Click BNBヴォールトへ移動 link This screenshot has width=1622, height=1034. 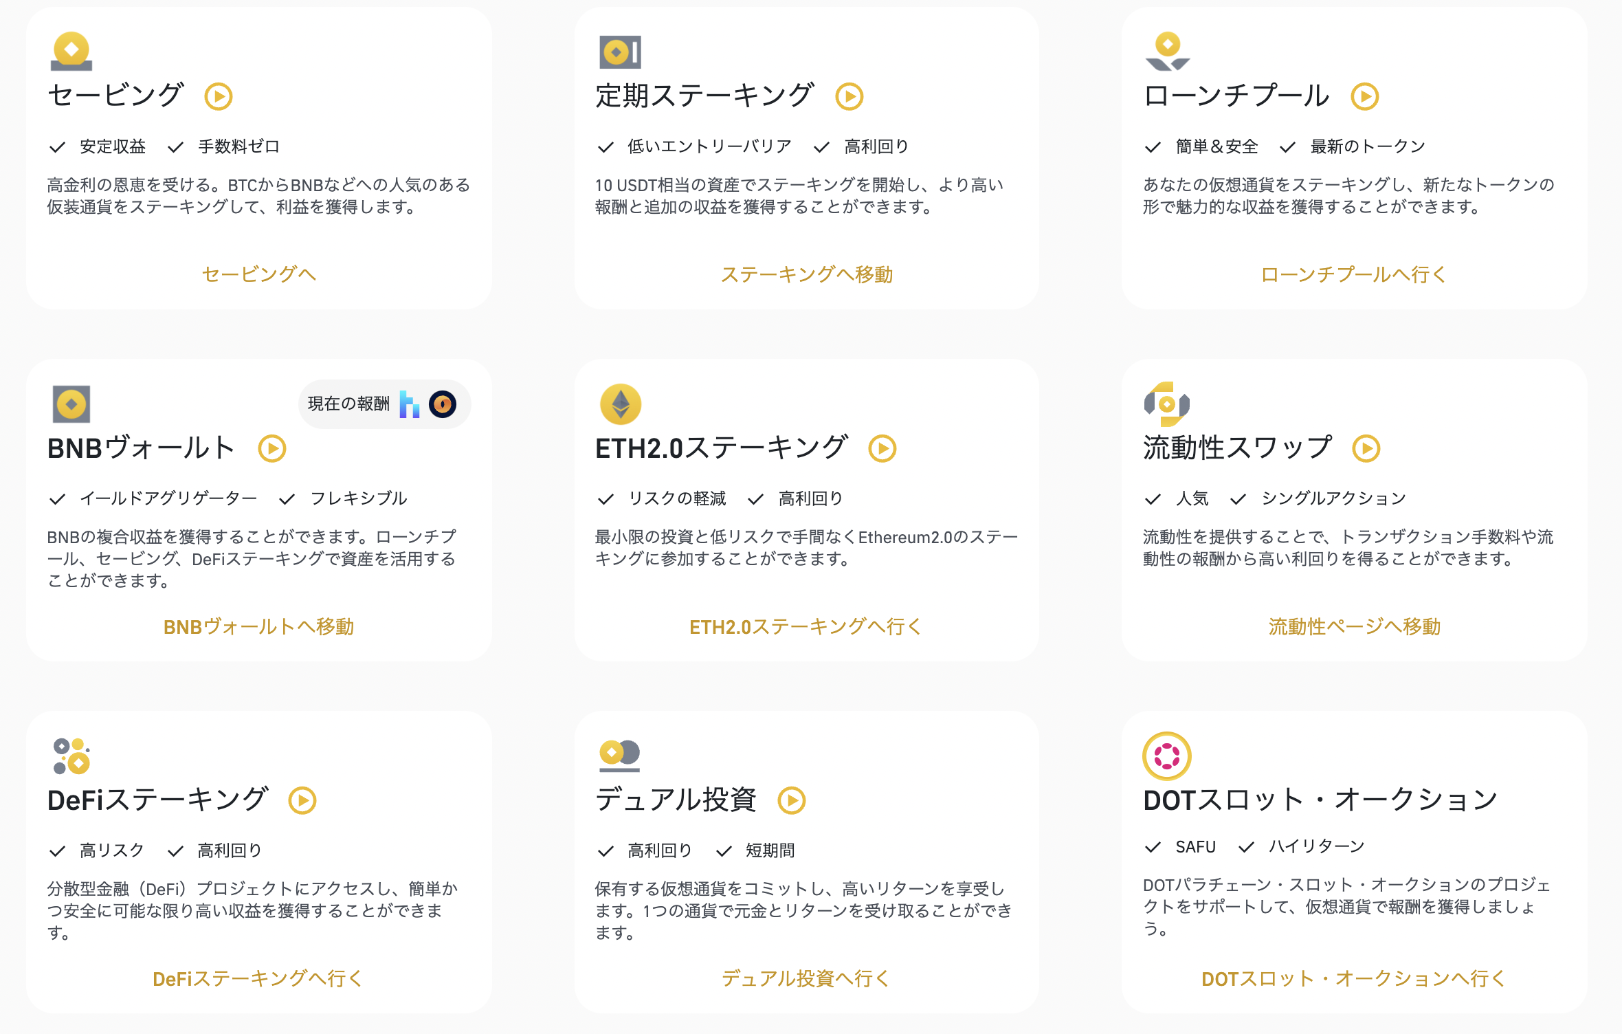[259, 626]
